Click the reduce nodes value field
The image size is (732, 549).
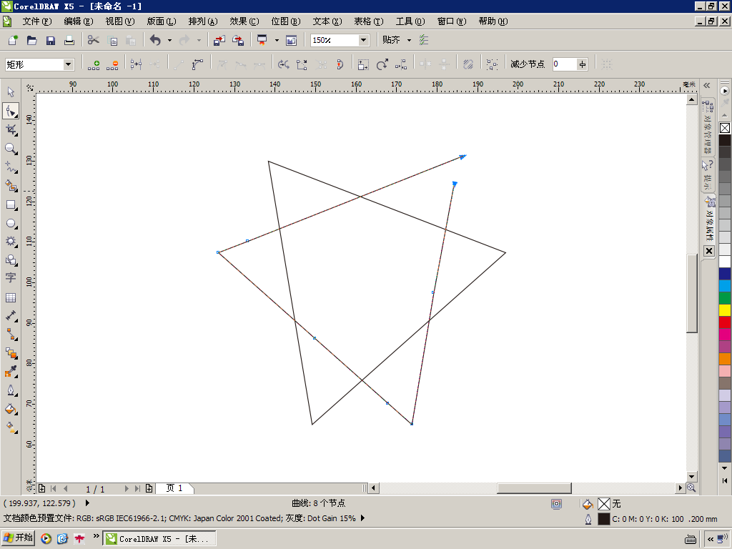click(x=565, y=64)
